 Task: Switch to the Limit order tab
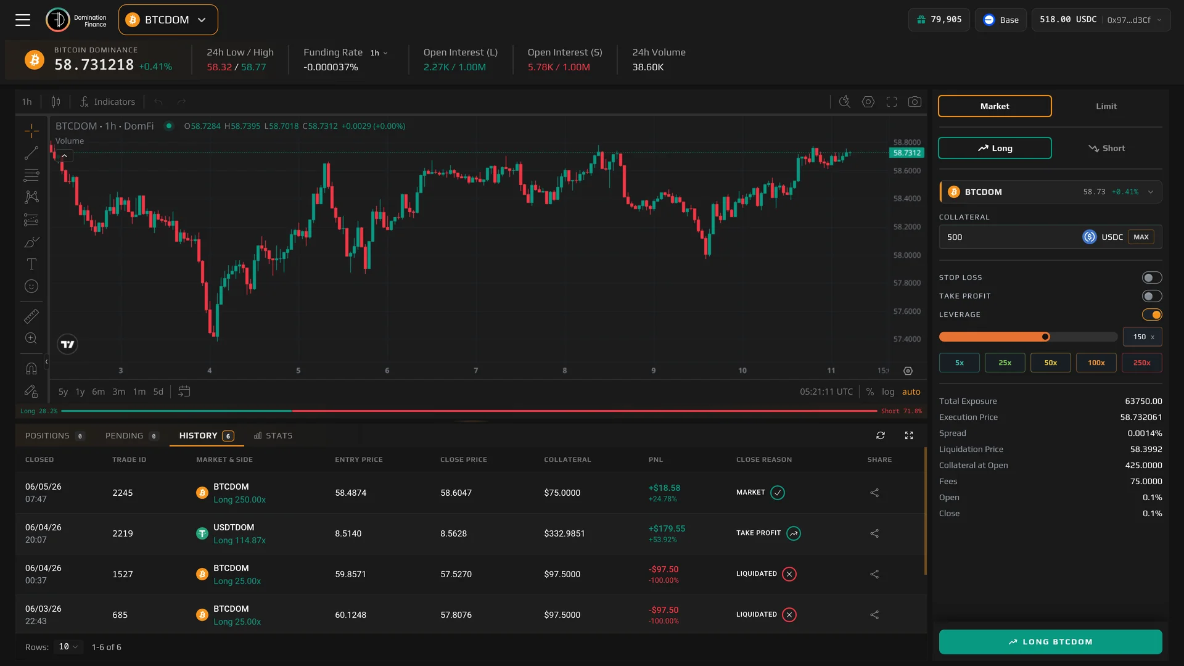pos(1106,106)
